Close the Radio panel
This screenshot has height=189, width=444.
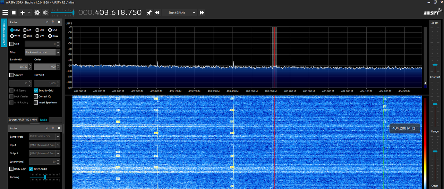click(x=59, y=22)
